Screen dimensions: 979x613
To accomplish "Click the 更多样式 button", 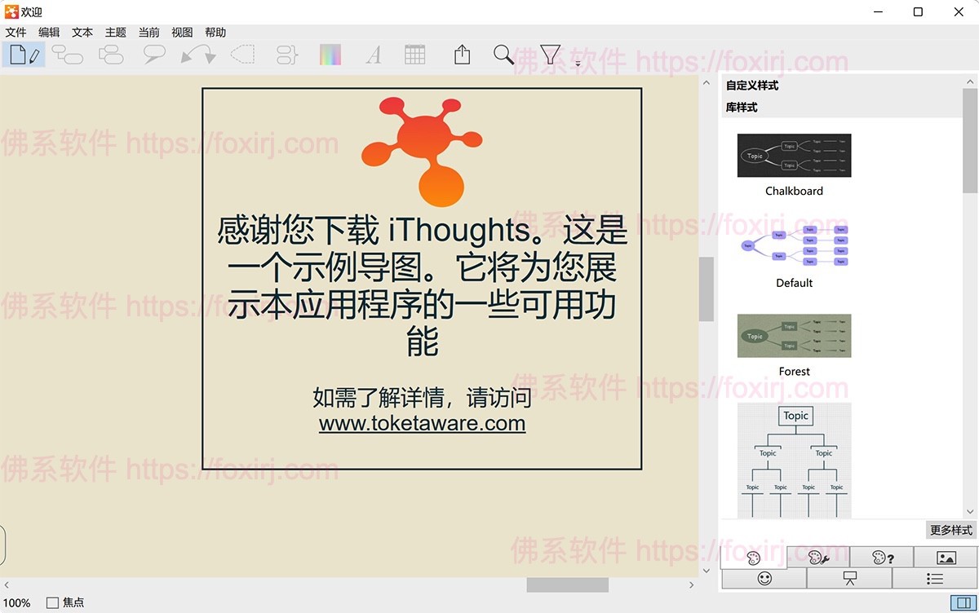I will click(x=950, y=529).
